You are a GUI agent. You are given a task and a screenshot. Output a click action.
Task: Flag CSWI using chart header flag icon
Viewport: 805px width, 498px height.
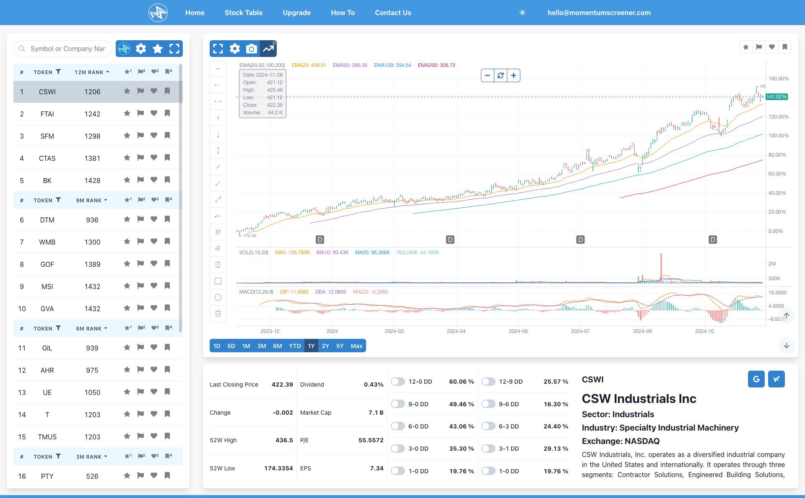click(x=759, y=47)
